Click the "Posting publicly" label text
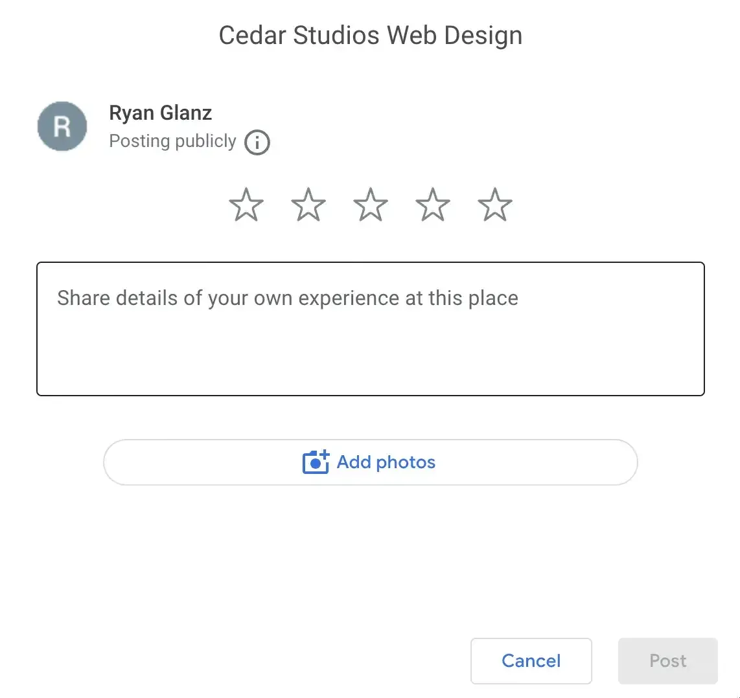This screenshot has width=740, height=698. point(172,141)
